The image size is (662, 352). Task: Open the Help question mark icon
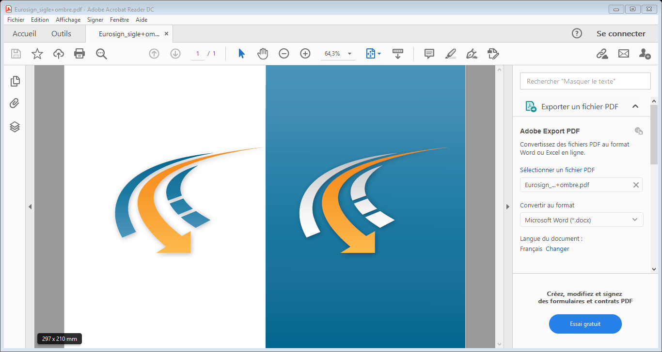(x=577, y=33)
